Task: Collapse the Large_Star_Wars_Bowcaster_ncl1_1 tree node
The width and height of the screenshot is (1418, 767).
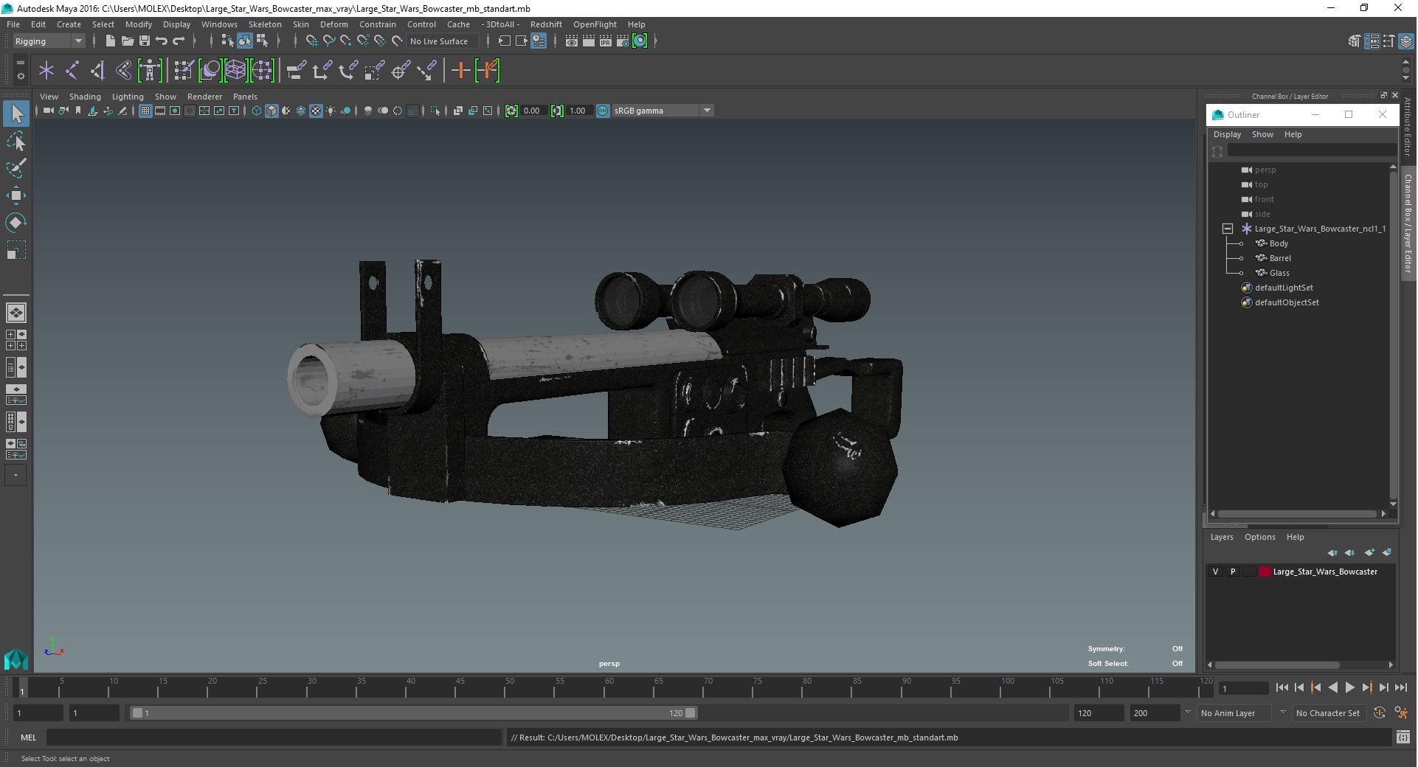Action: 1227,229
